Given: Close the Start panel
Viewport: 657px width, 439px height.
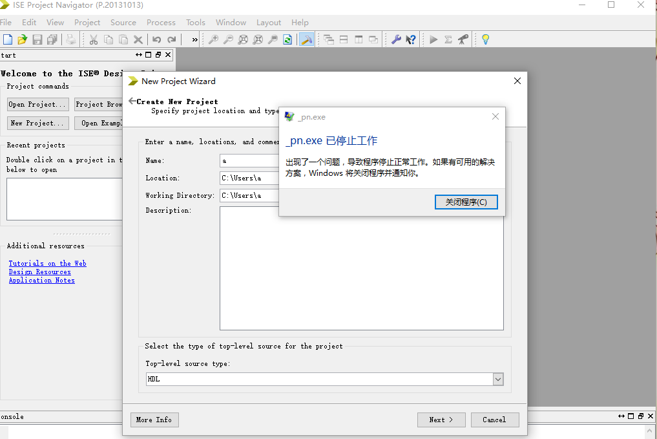Looking at the screenshot, I should pyautogui.click(x=168, y=54).
